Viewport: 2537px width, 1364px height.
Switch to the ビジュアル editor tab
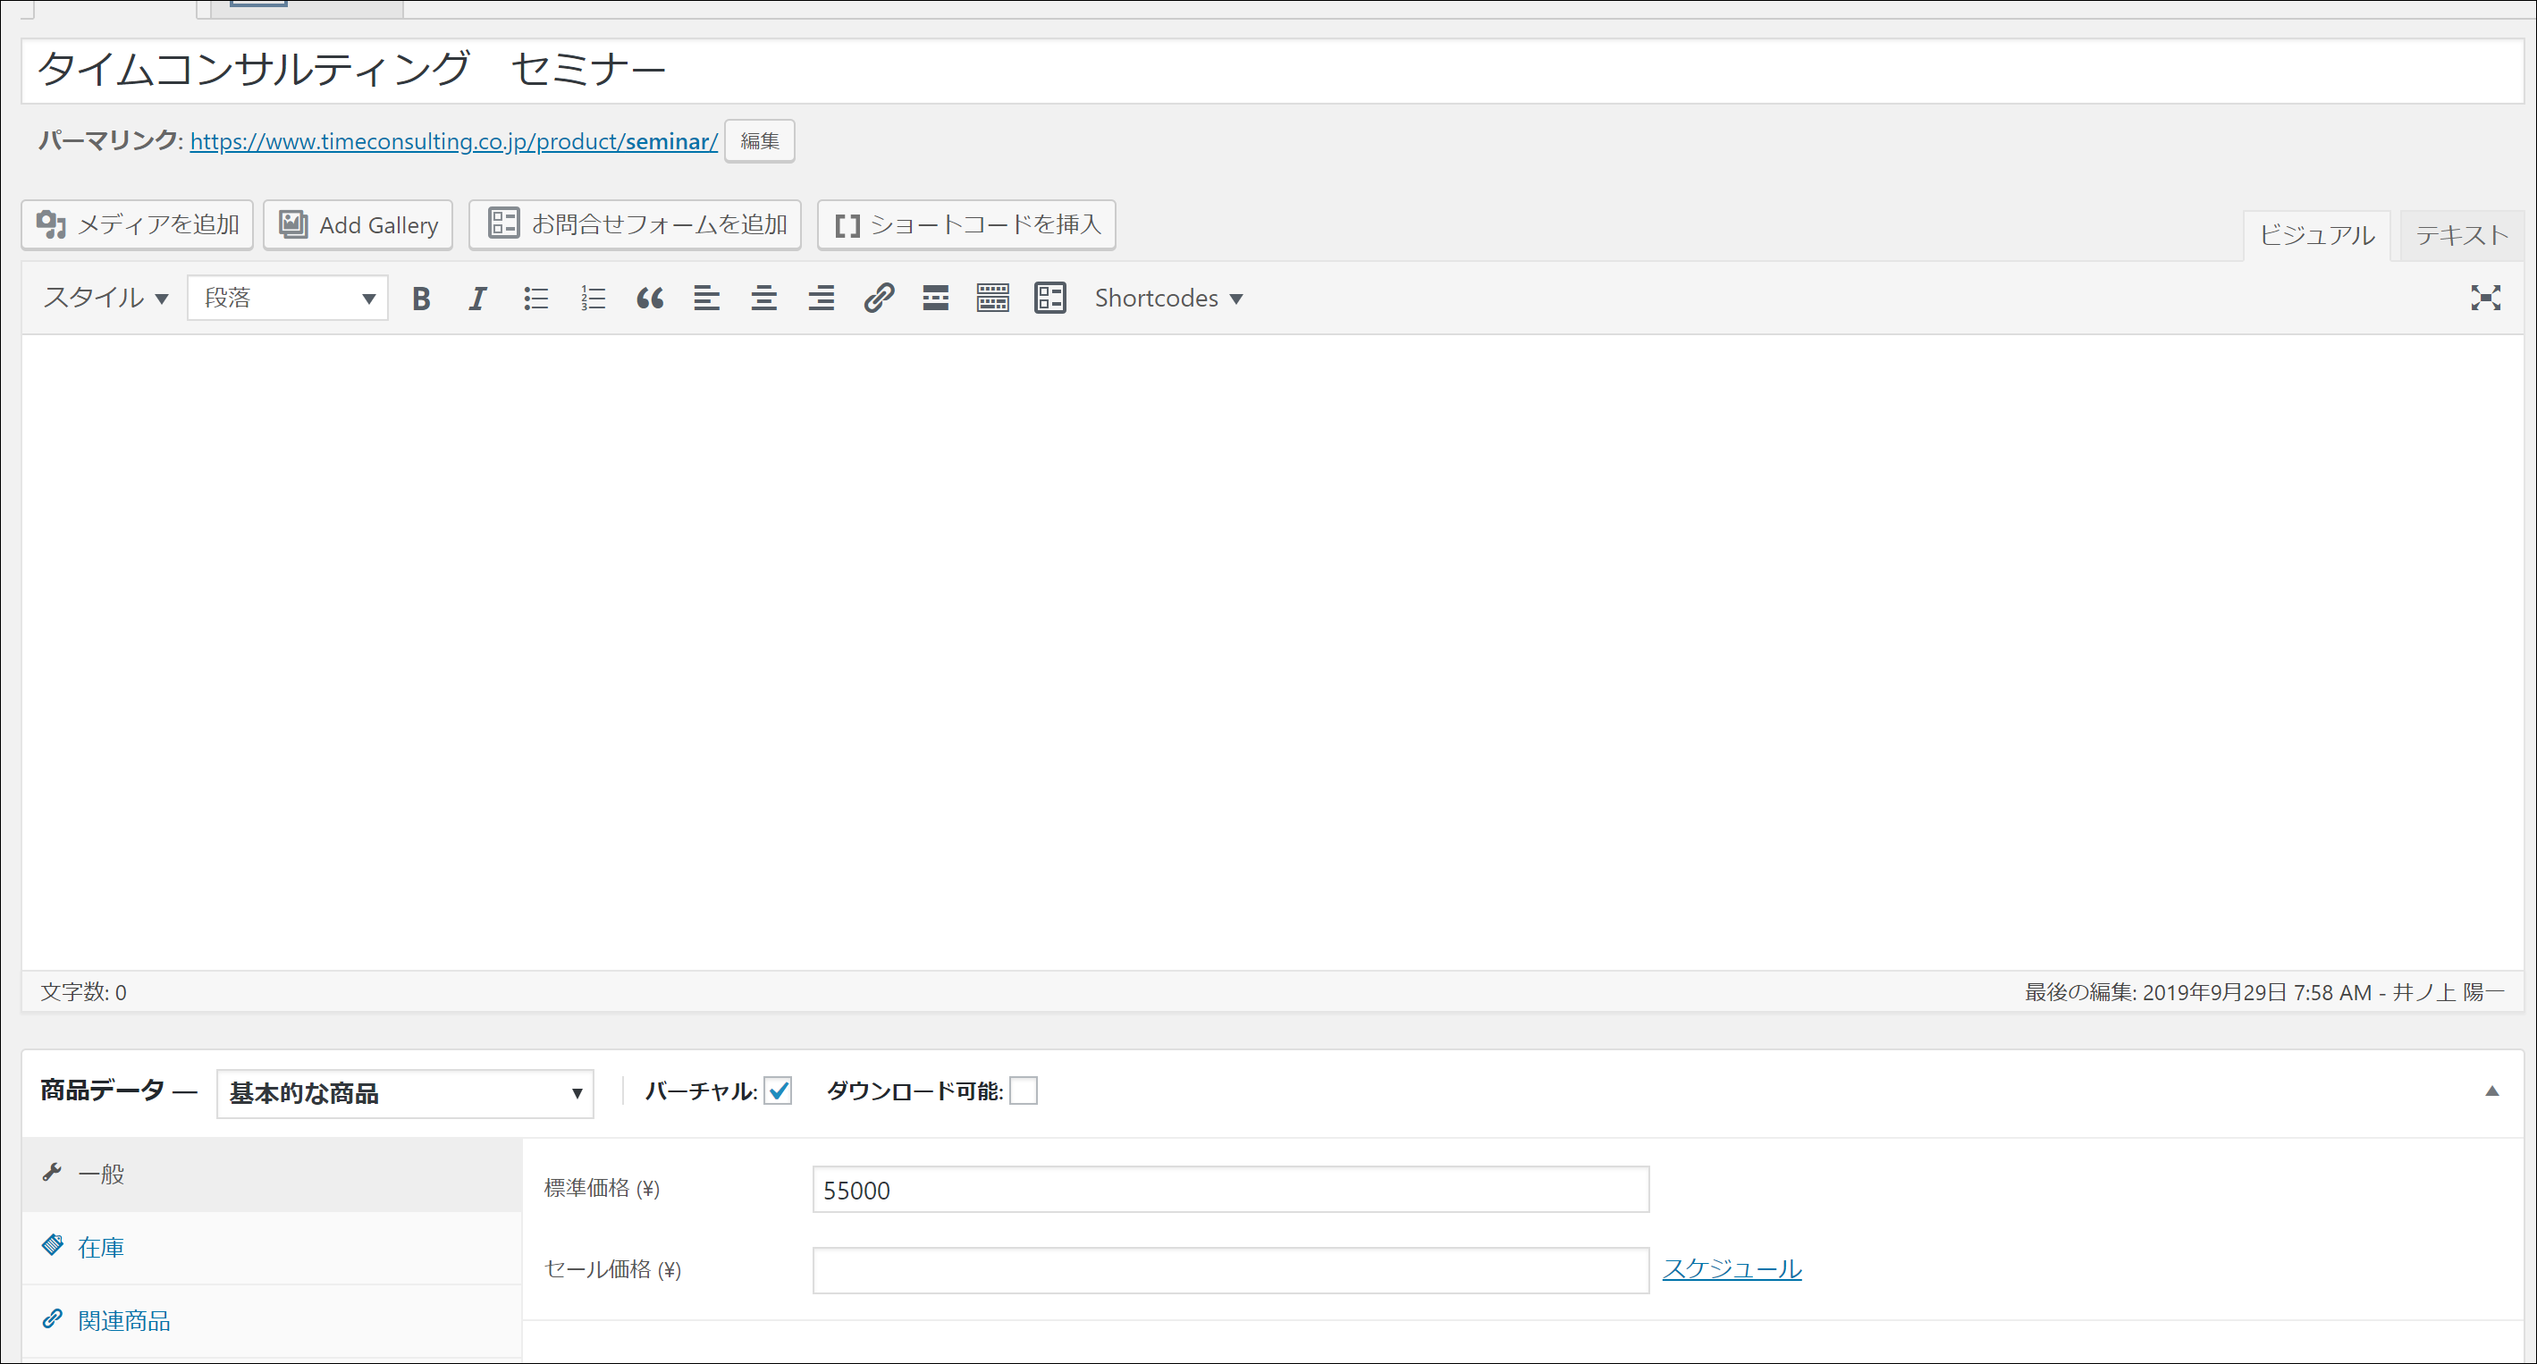point(2316,235)
